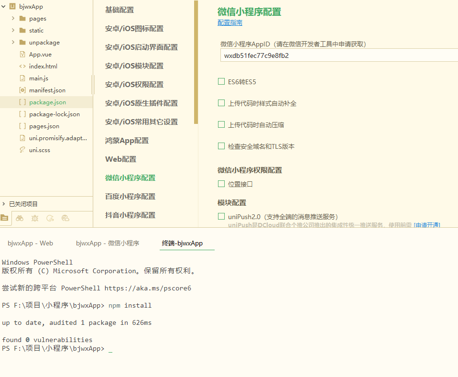Select the 终端-bjwxApp terminal tab
458x377 pixels.
[182, 243]
